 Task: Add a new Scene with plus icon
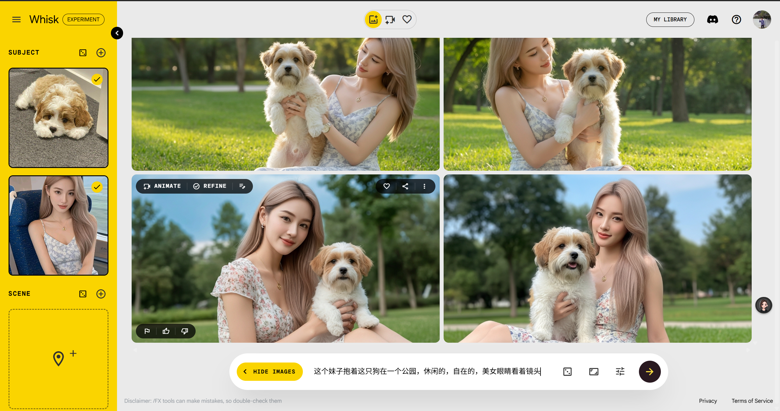click(101, 294)
